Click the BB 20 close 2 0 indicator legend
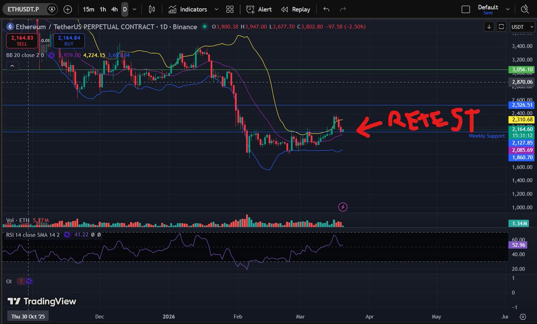Image resolution: width=537 pixels, height=324 pixels. pos(25,55)
